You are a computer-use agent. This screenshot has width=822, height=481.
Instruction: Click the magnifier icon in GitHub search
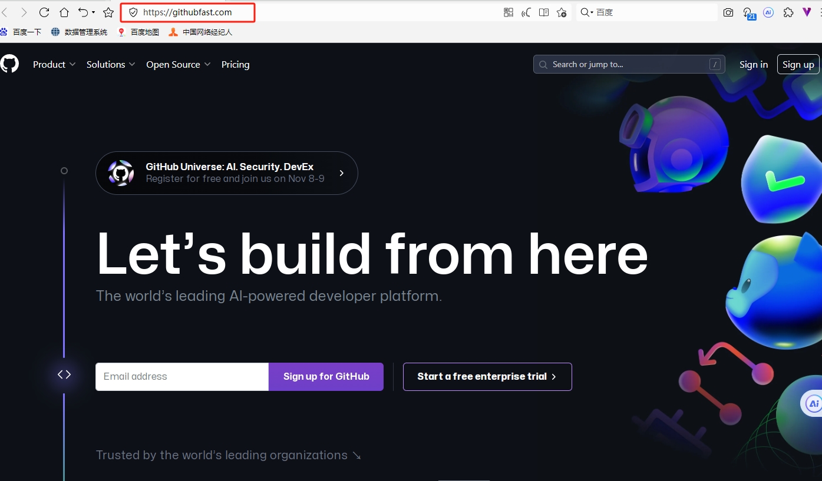(x=543, y=65)
